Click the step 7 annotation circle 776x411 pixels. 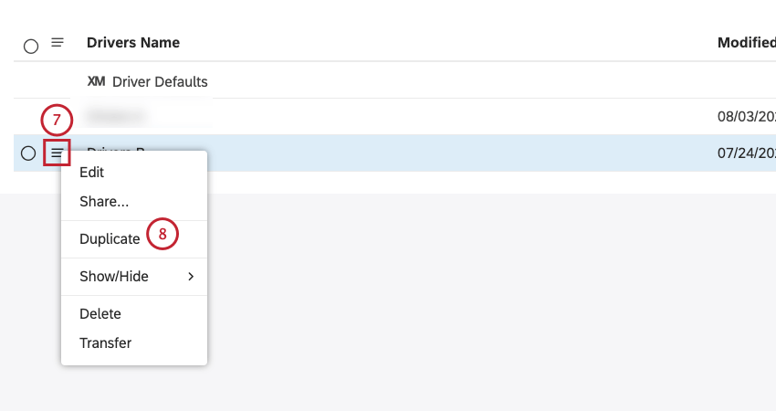57,120
